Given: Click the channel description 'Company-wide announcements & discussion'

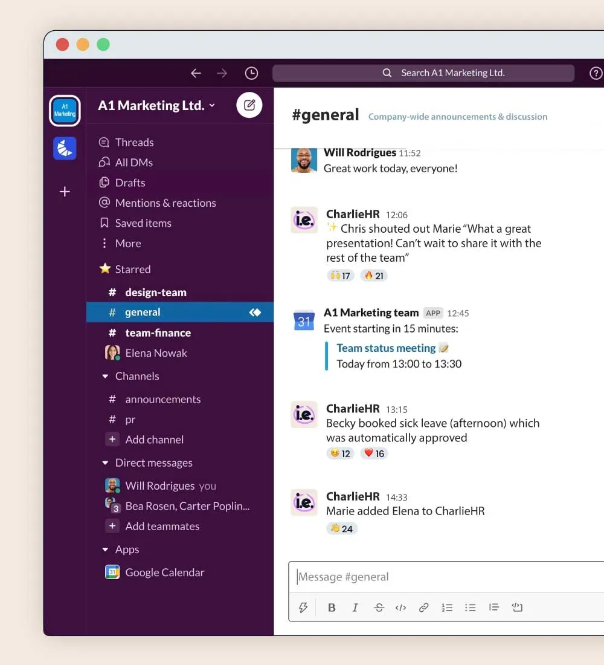Looking at the screenshot, I should point(458,117).
